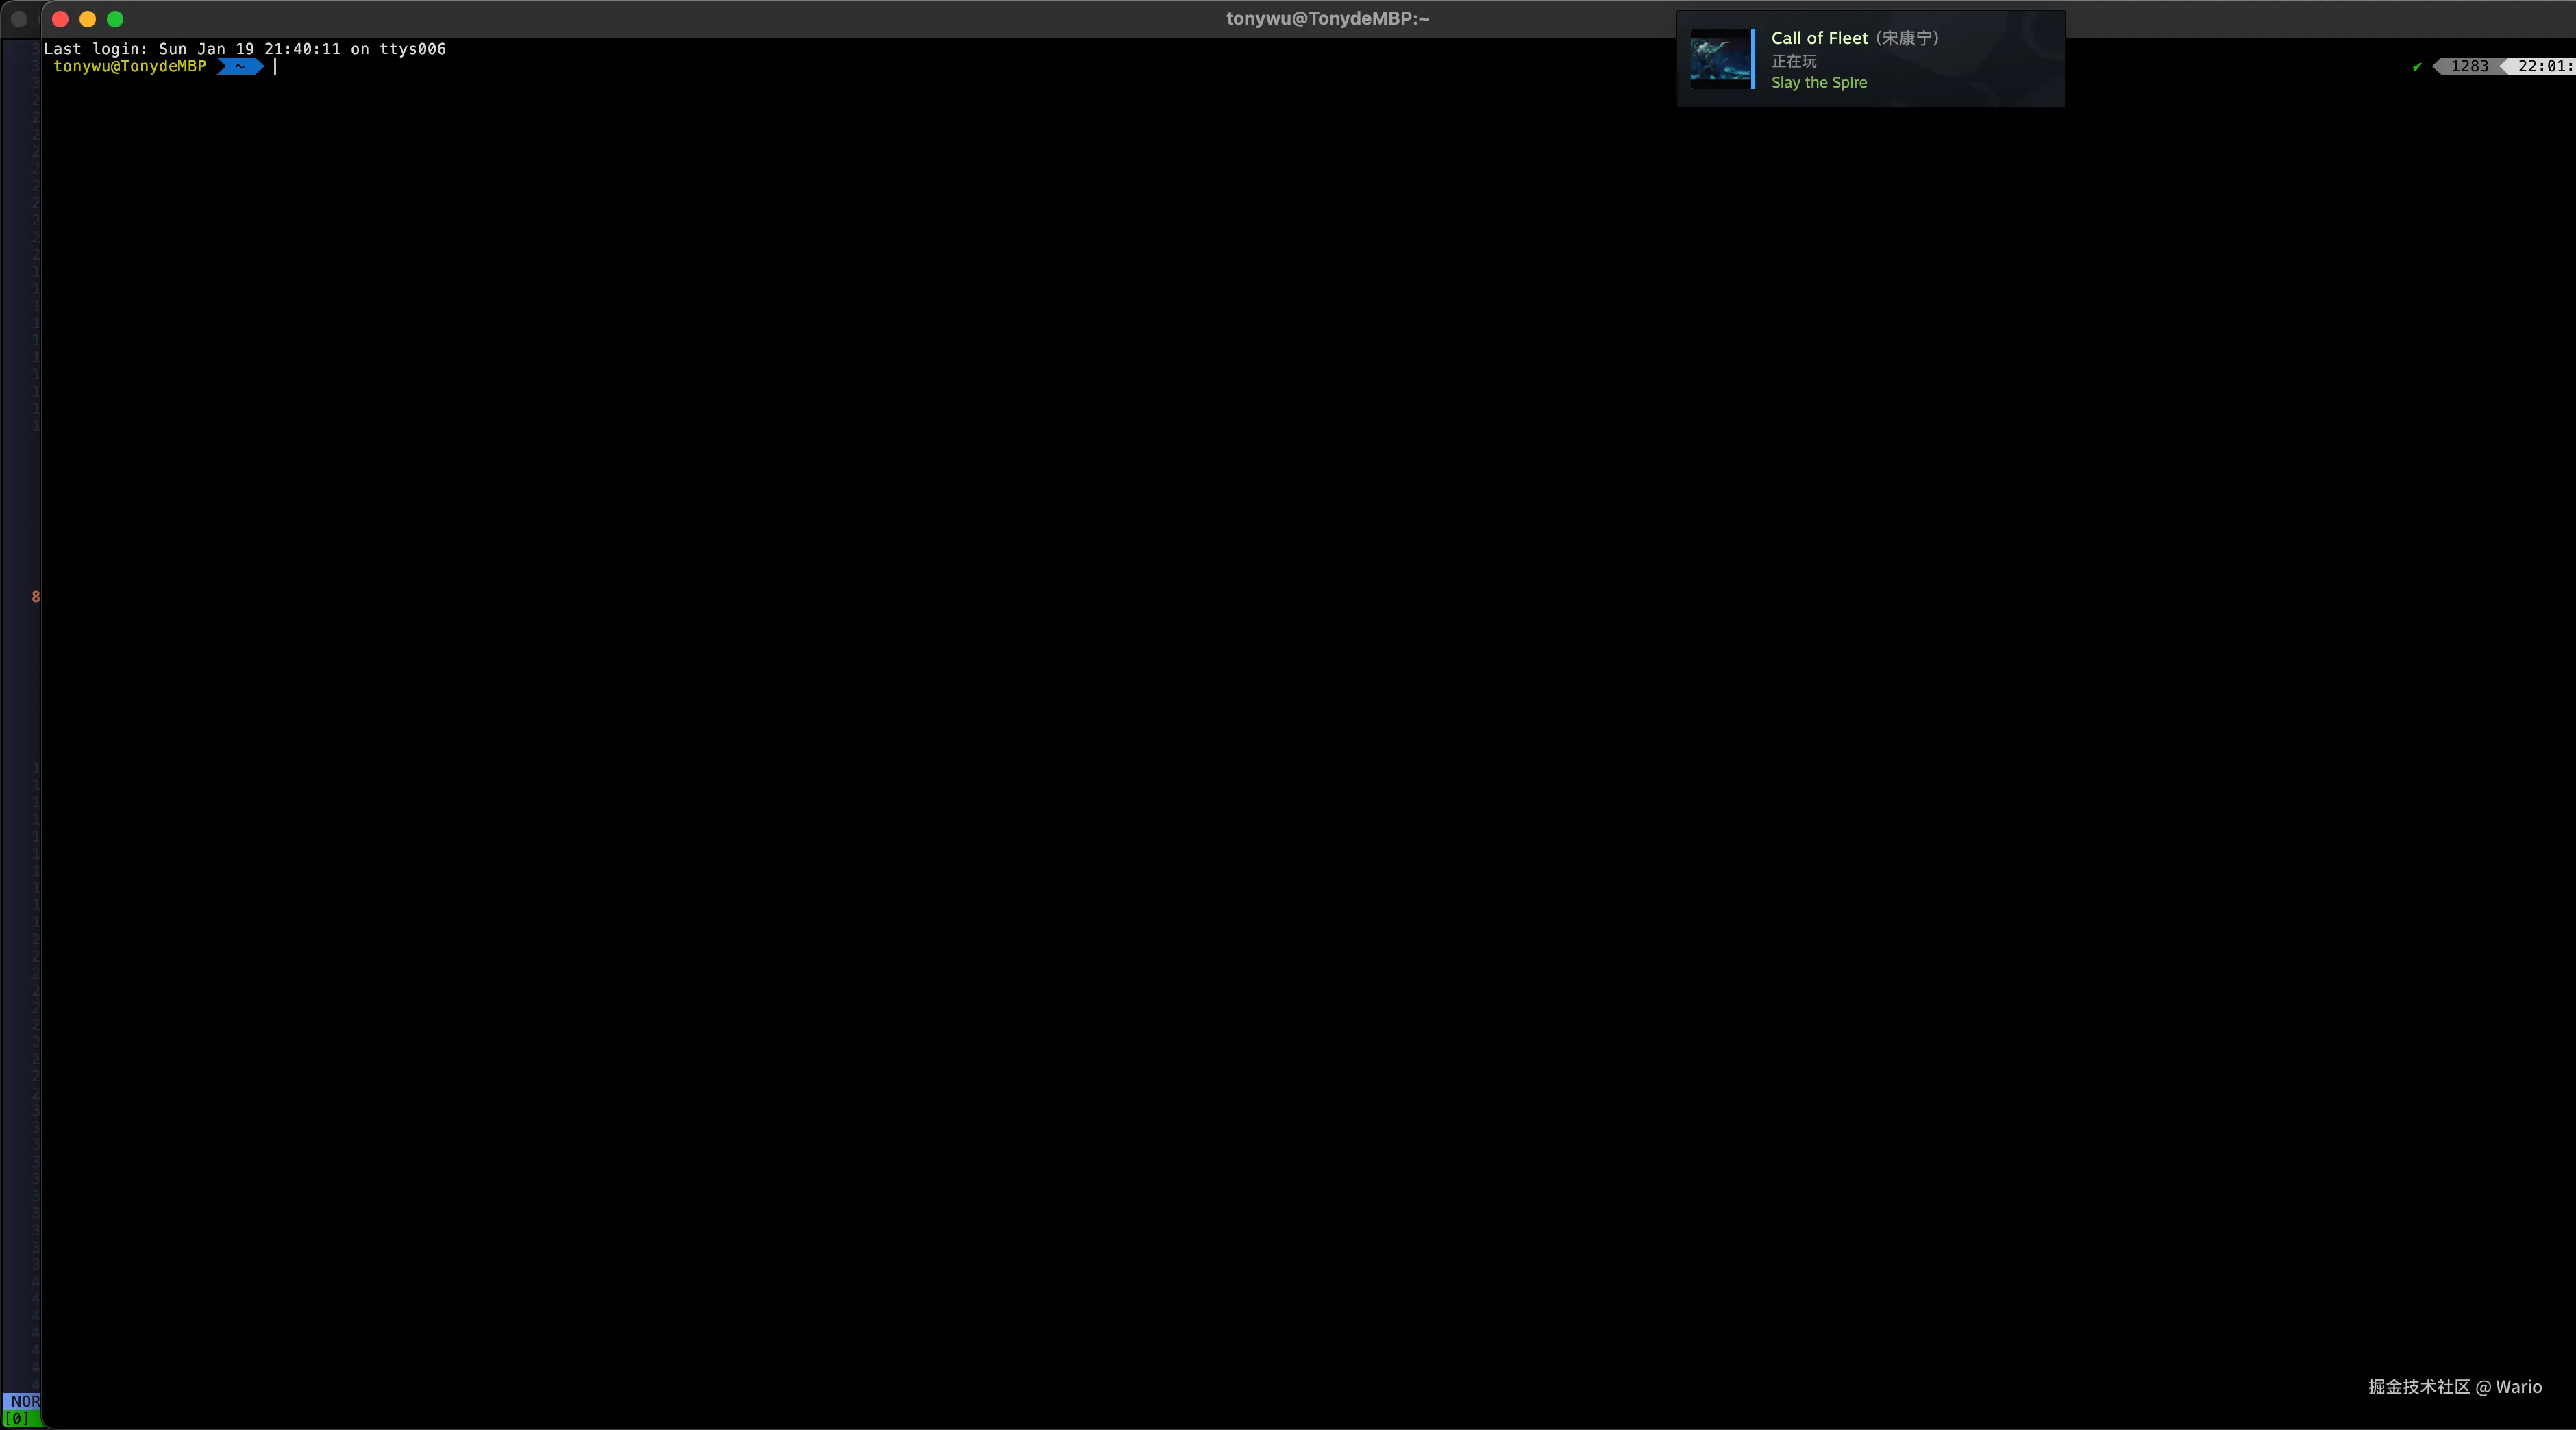Click the greyed button of background window
Screen dimensions: 2576x1430
pos(18,19)
